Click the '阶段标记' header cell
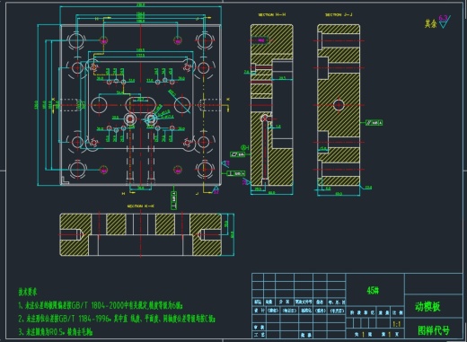This screenshot has height=342, width=467. 362,312
